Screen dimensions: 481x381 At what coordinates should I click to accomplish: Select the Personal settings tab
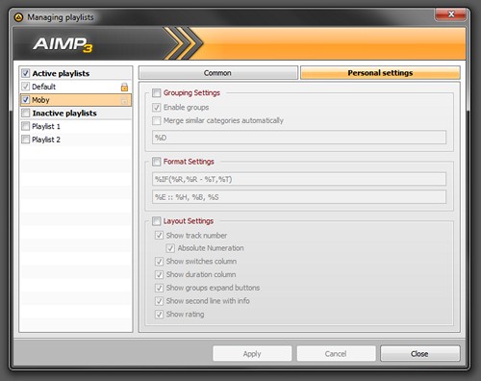coord(380,73)
